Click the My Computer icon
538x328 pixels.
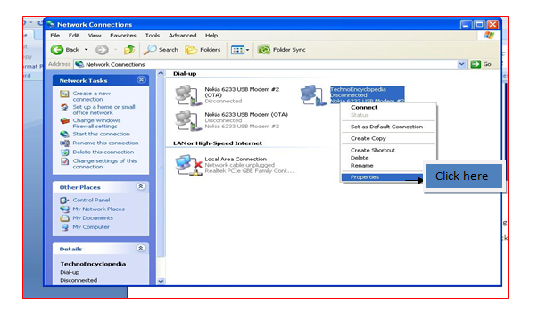tap(64, 227)
